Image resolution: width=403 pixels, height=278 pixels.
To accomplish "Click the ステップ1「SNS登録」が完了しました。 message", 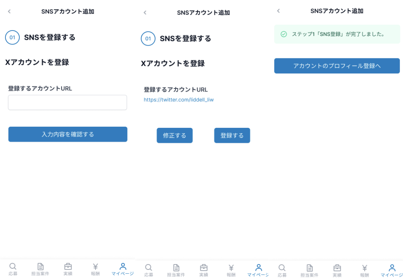I will [x=338, y=34].
